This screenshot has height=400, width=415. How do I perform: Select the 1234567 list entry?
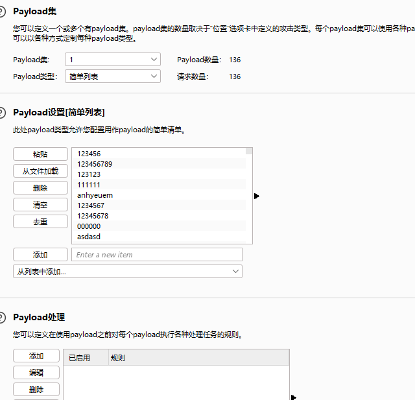(x=159, y=206)
